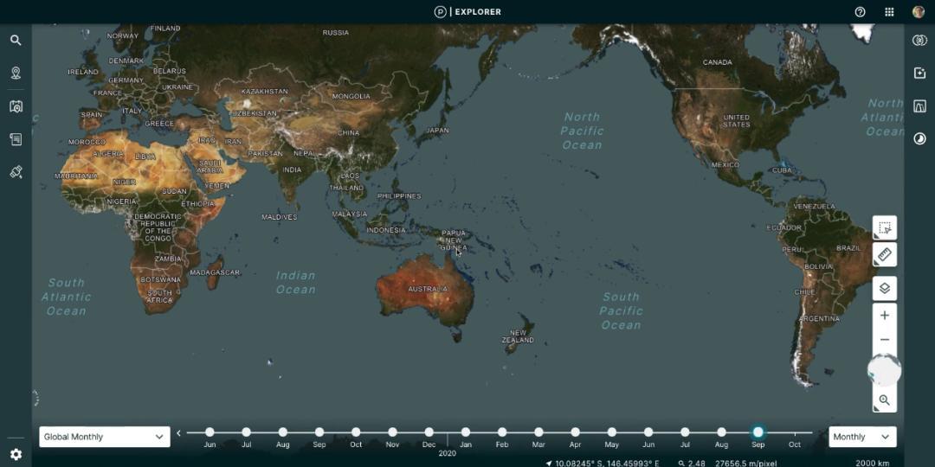Image resolution: width=935 pixels, height=467 pixels.
Task: Open the settings gear
Action: (16, 454)
